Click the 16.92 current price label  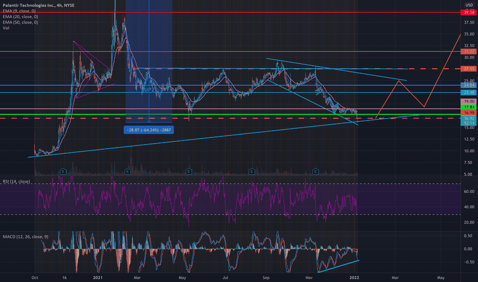click(469, 118)
